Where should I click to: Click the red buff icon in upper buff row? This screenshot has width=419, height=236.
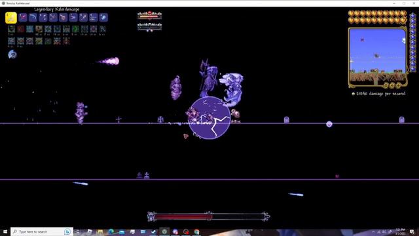pos(20,29)
